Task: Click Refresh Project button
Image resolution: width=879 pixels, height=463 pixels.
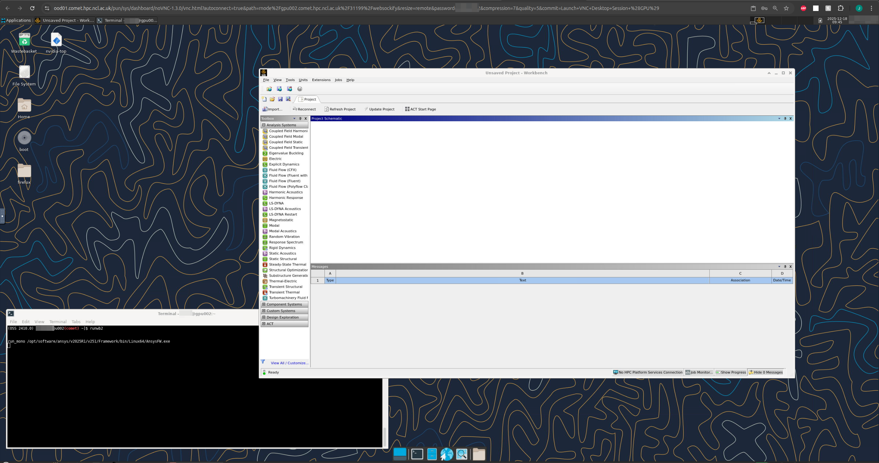Action: coord(340,109)
